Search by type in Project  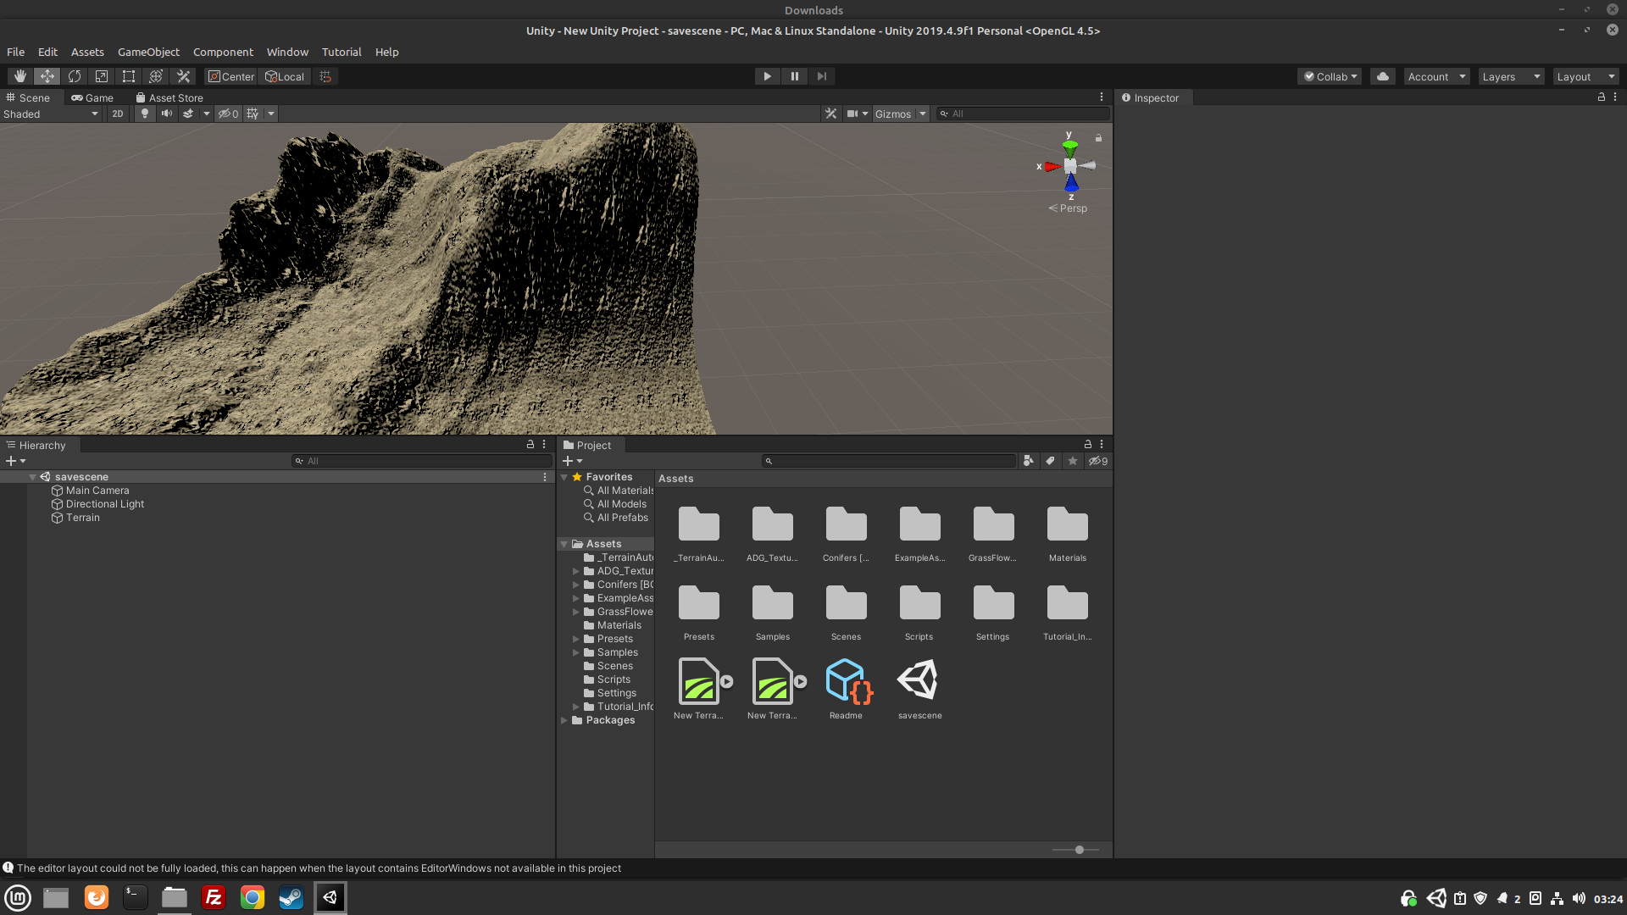(x=1028, y=461)
